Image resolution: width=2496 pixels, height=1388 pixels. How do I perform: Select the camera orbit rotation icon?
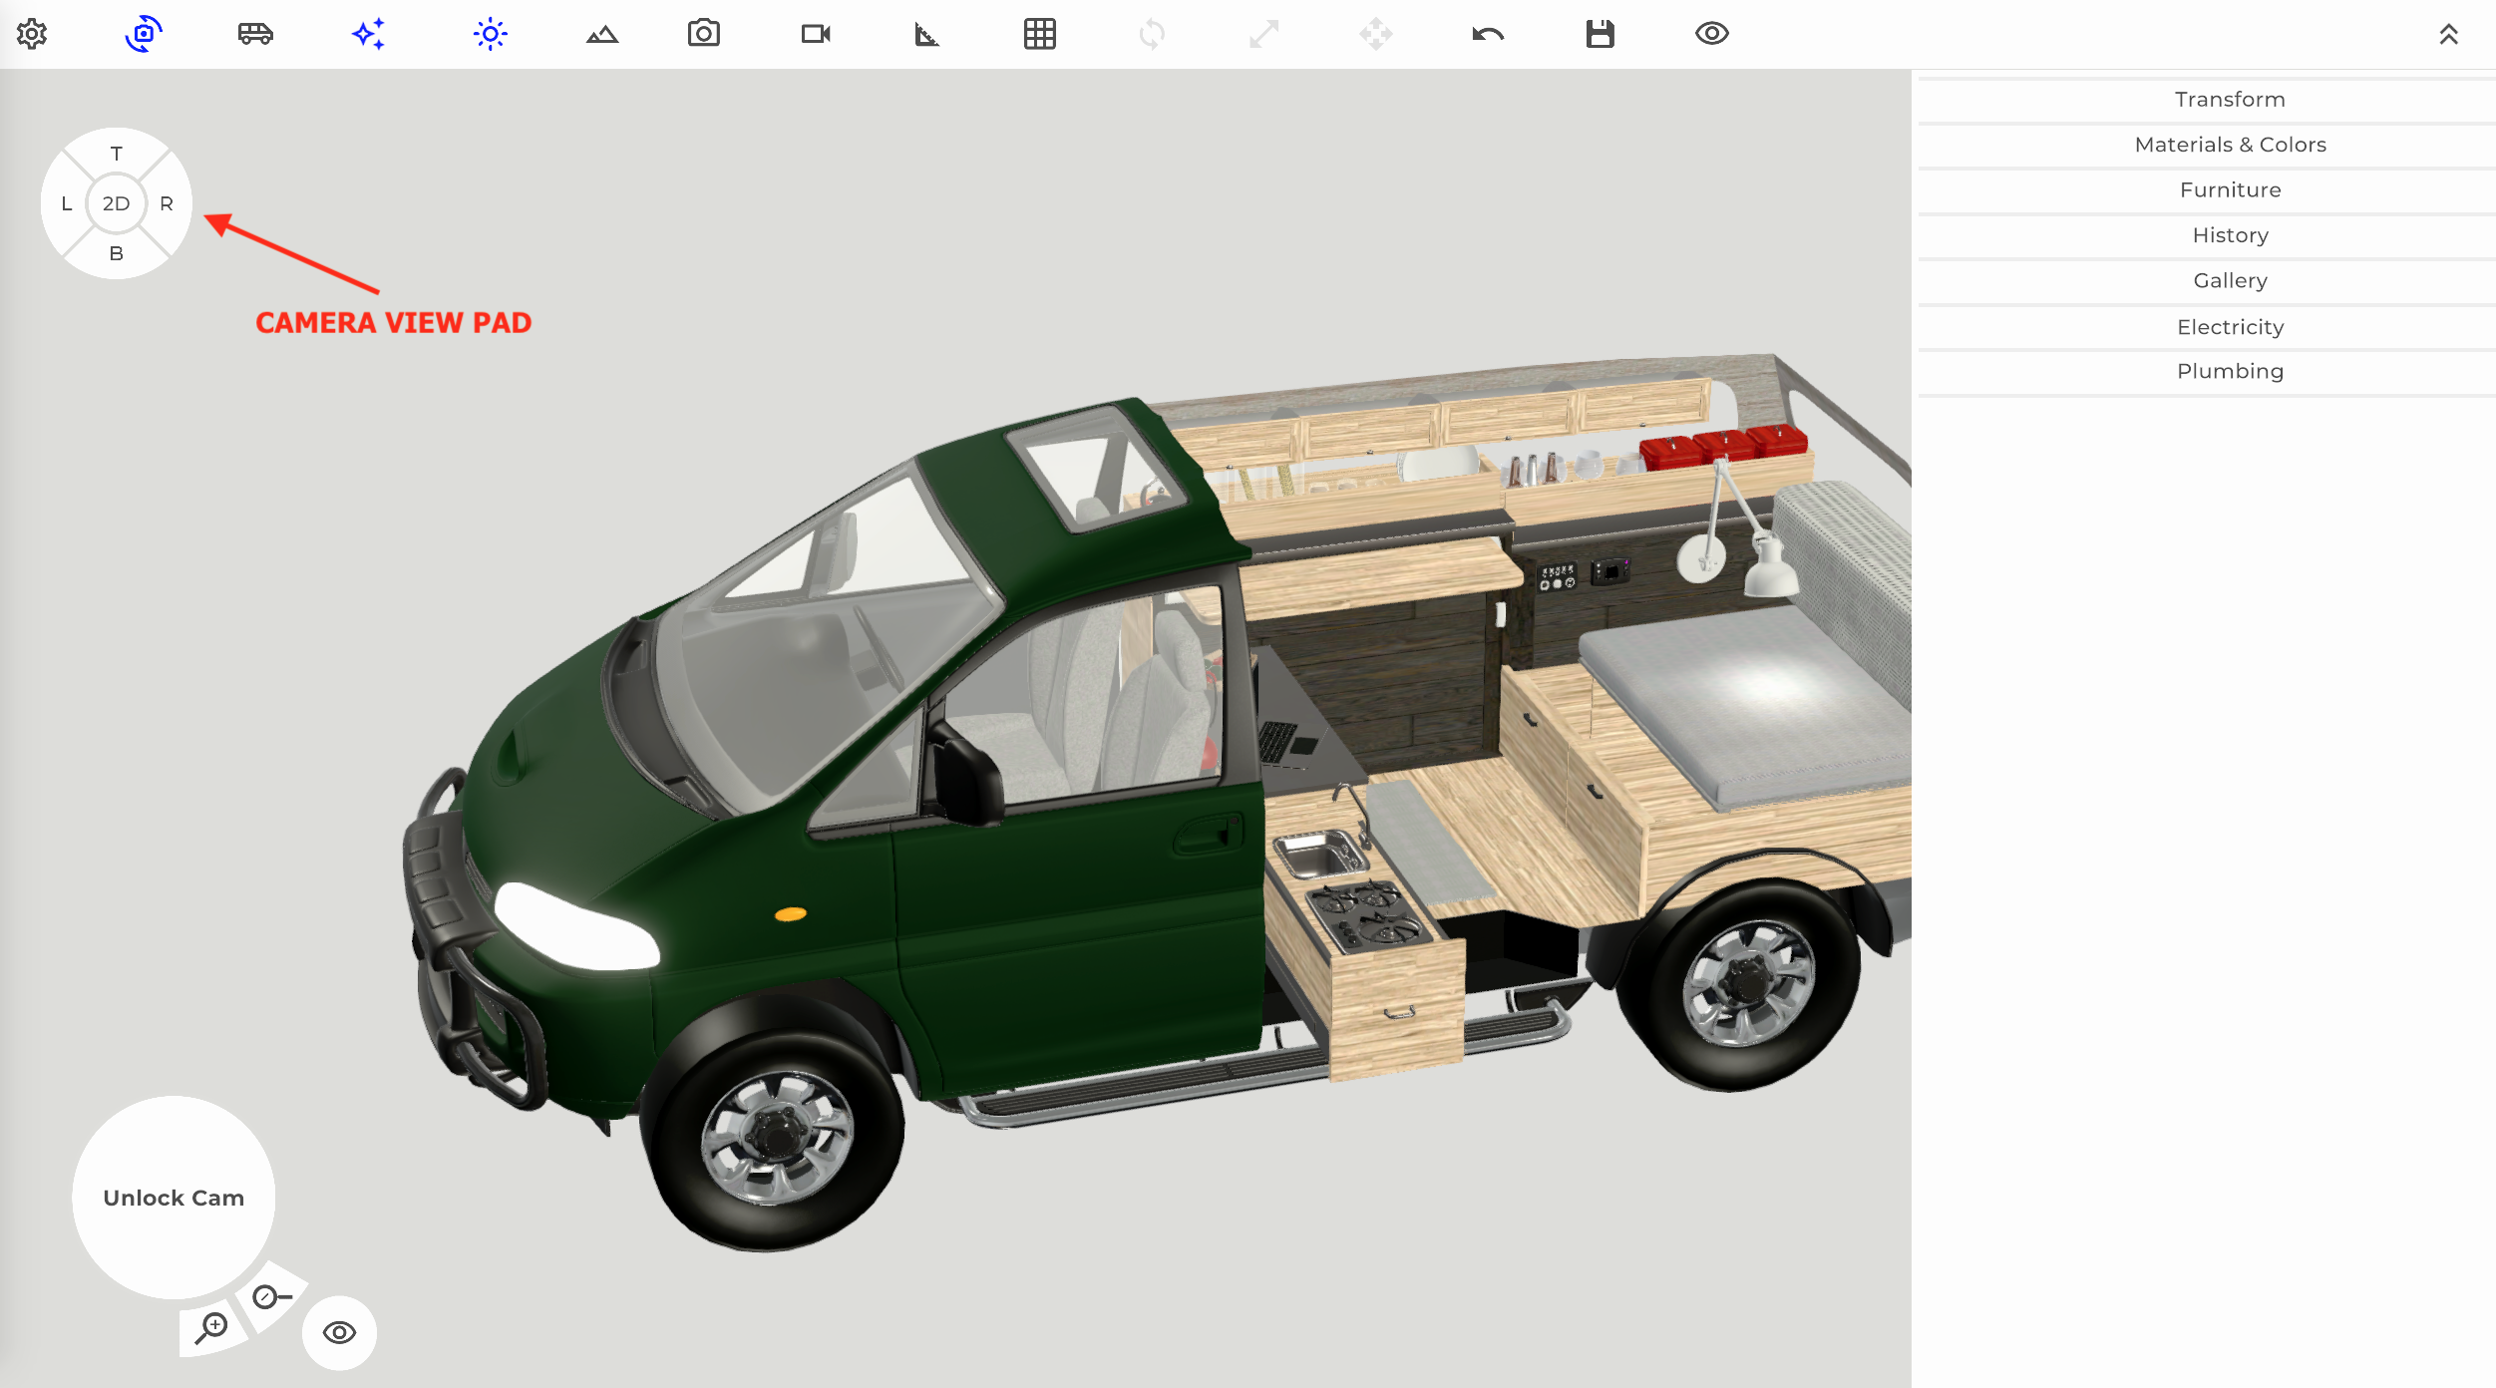[143, 33]
